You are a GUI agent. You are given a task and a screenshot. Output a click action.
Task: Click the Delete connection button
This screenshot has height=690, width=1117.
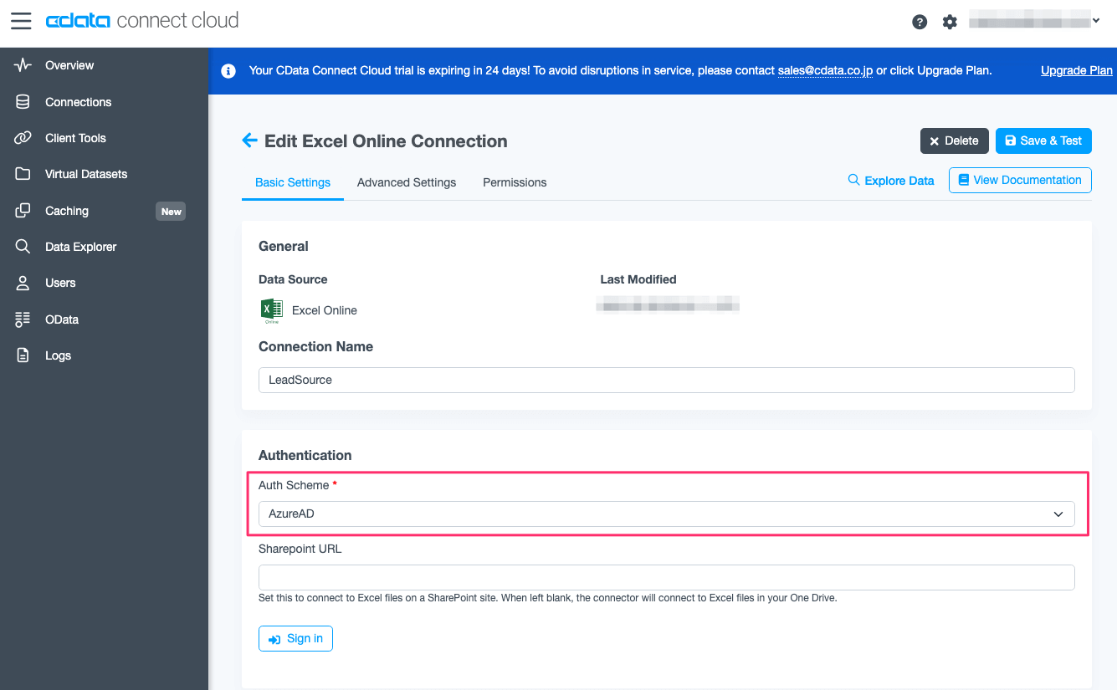[954, 141]
